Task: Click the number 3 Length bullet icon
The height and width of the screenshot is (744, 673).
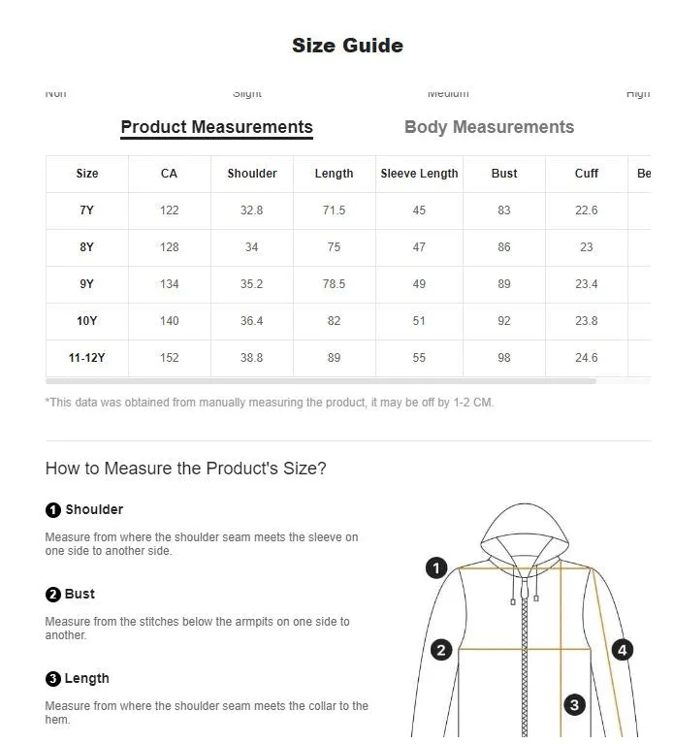Action: coord(53,679)
